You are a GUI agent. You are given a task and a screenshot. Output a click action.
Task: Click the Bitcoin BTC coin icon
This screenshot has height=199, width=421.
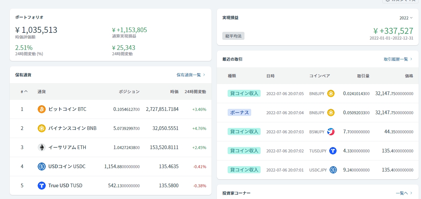[42, 109]
